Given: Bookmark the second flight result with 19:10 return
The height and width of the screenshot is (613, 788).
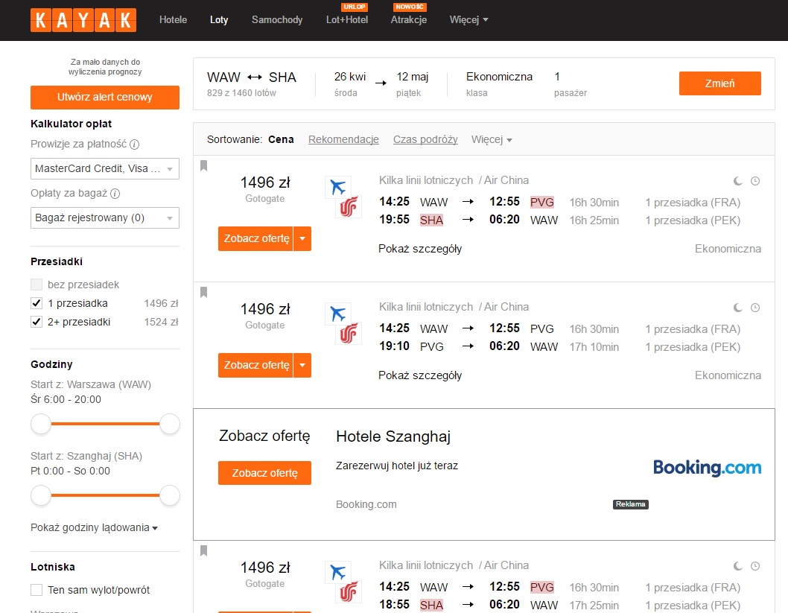Looking at the screenshot, I should [203, 293].
